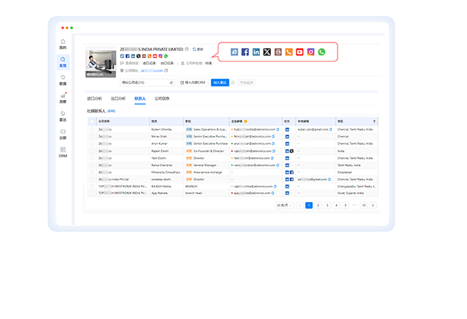Click the 'Co-Founder & Director' position cell
467x319 pixels.
(x=209, y=151)
